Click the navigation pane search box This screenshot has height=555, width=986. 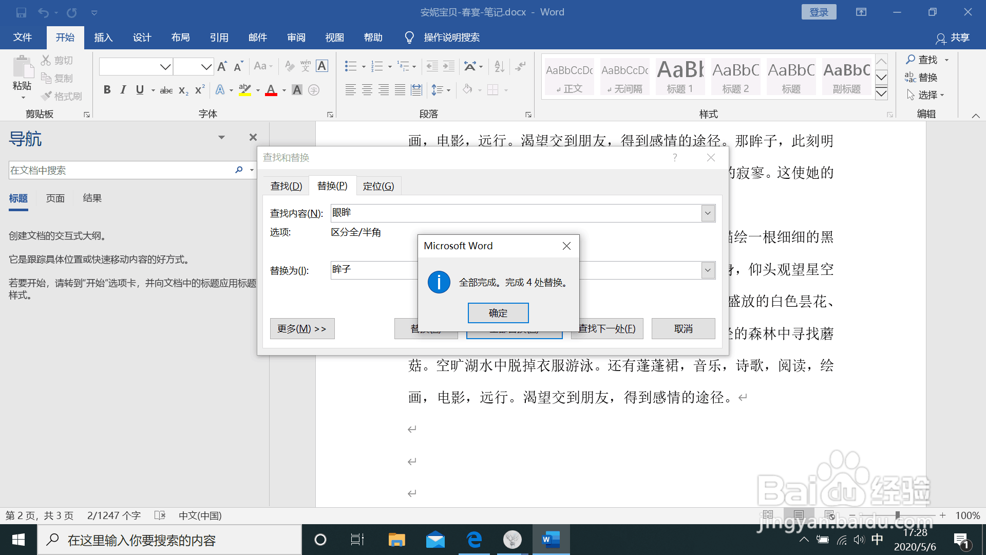(123, 170)
